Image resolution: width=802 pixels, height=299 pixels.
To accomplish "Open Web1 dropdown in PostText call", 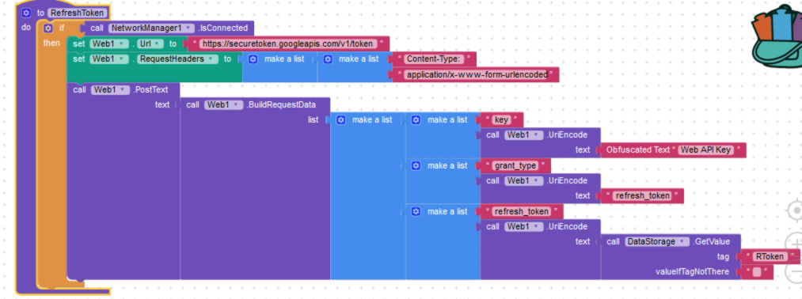I will 110,90.
